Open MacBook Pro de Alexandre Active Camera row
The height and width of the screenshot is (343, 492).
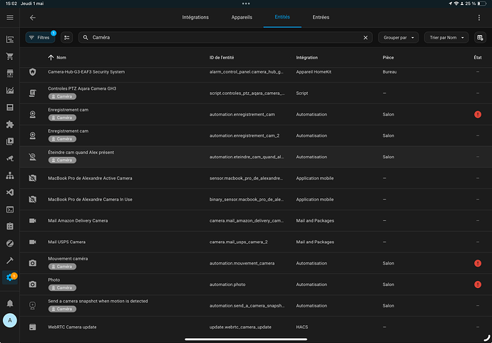pyautogui.click(x=256, y=178)
